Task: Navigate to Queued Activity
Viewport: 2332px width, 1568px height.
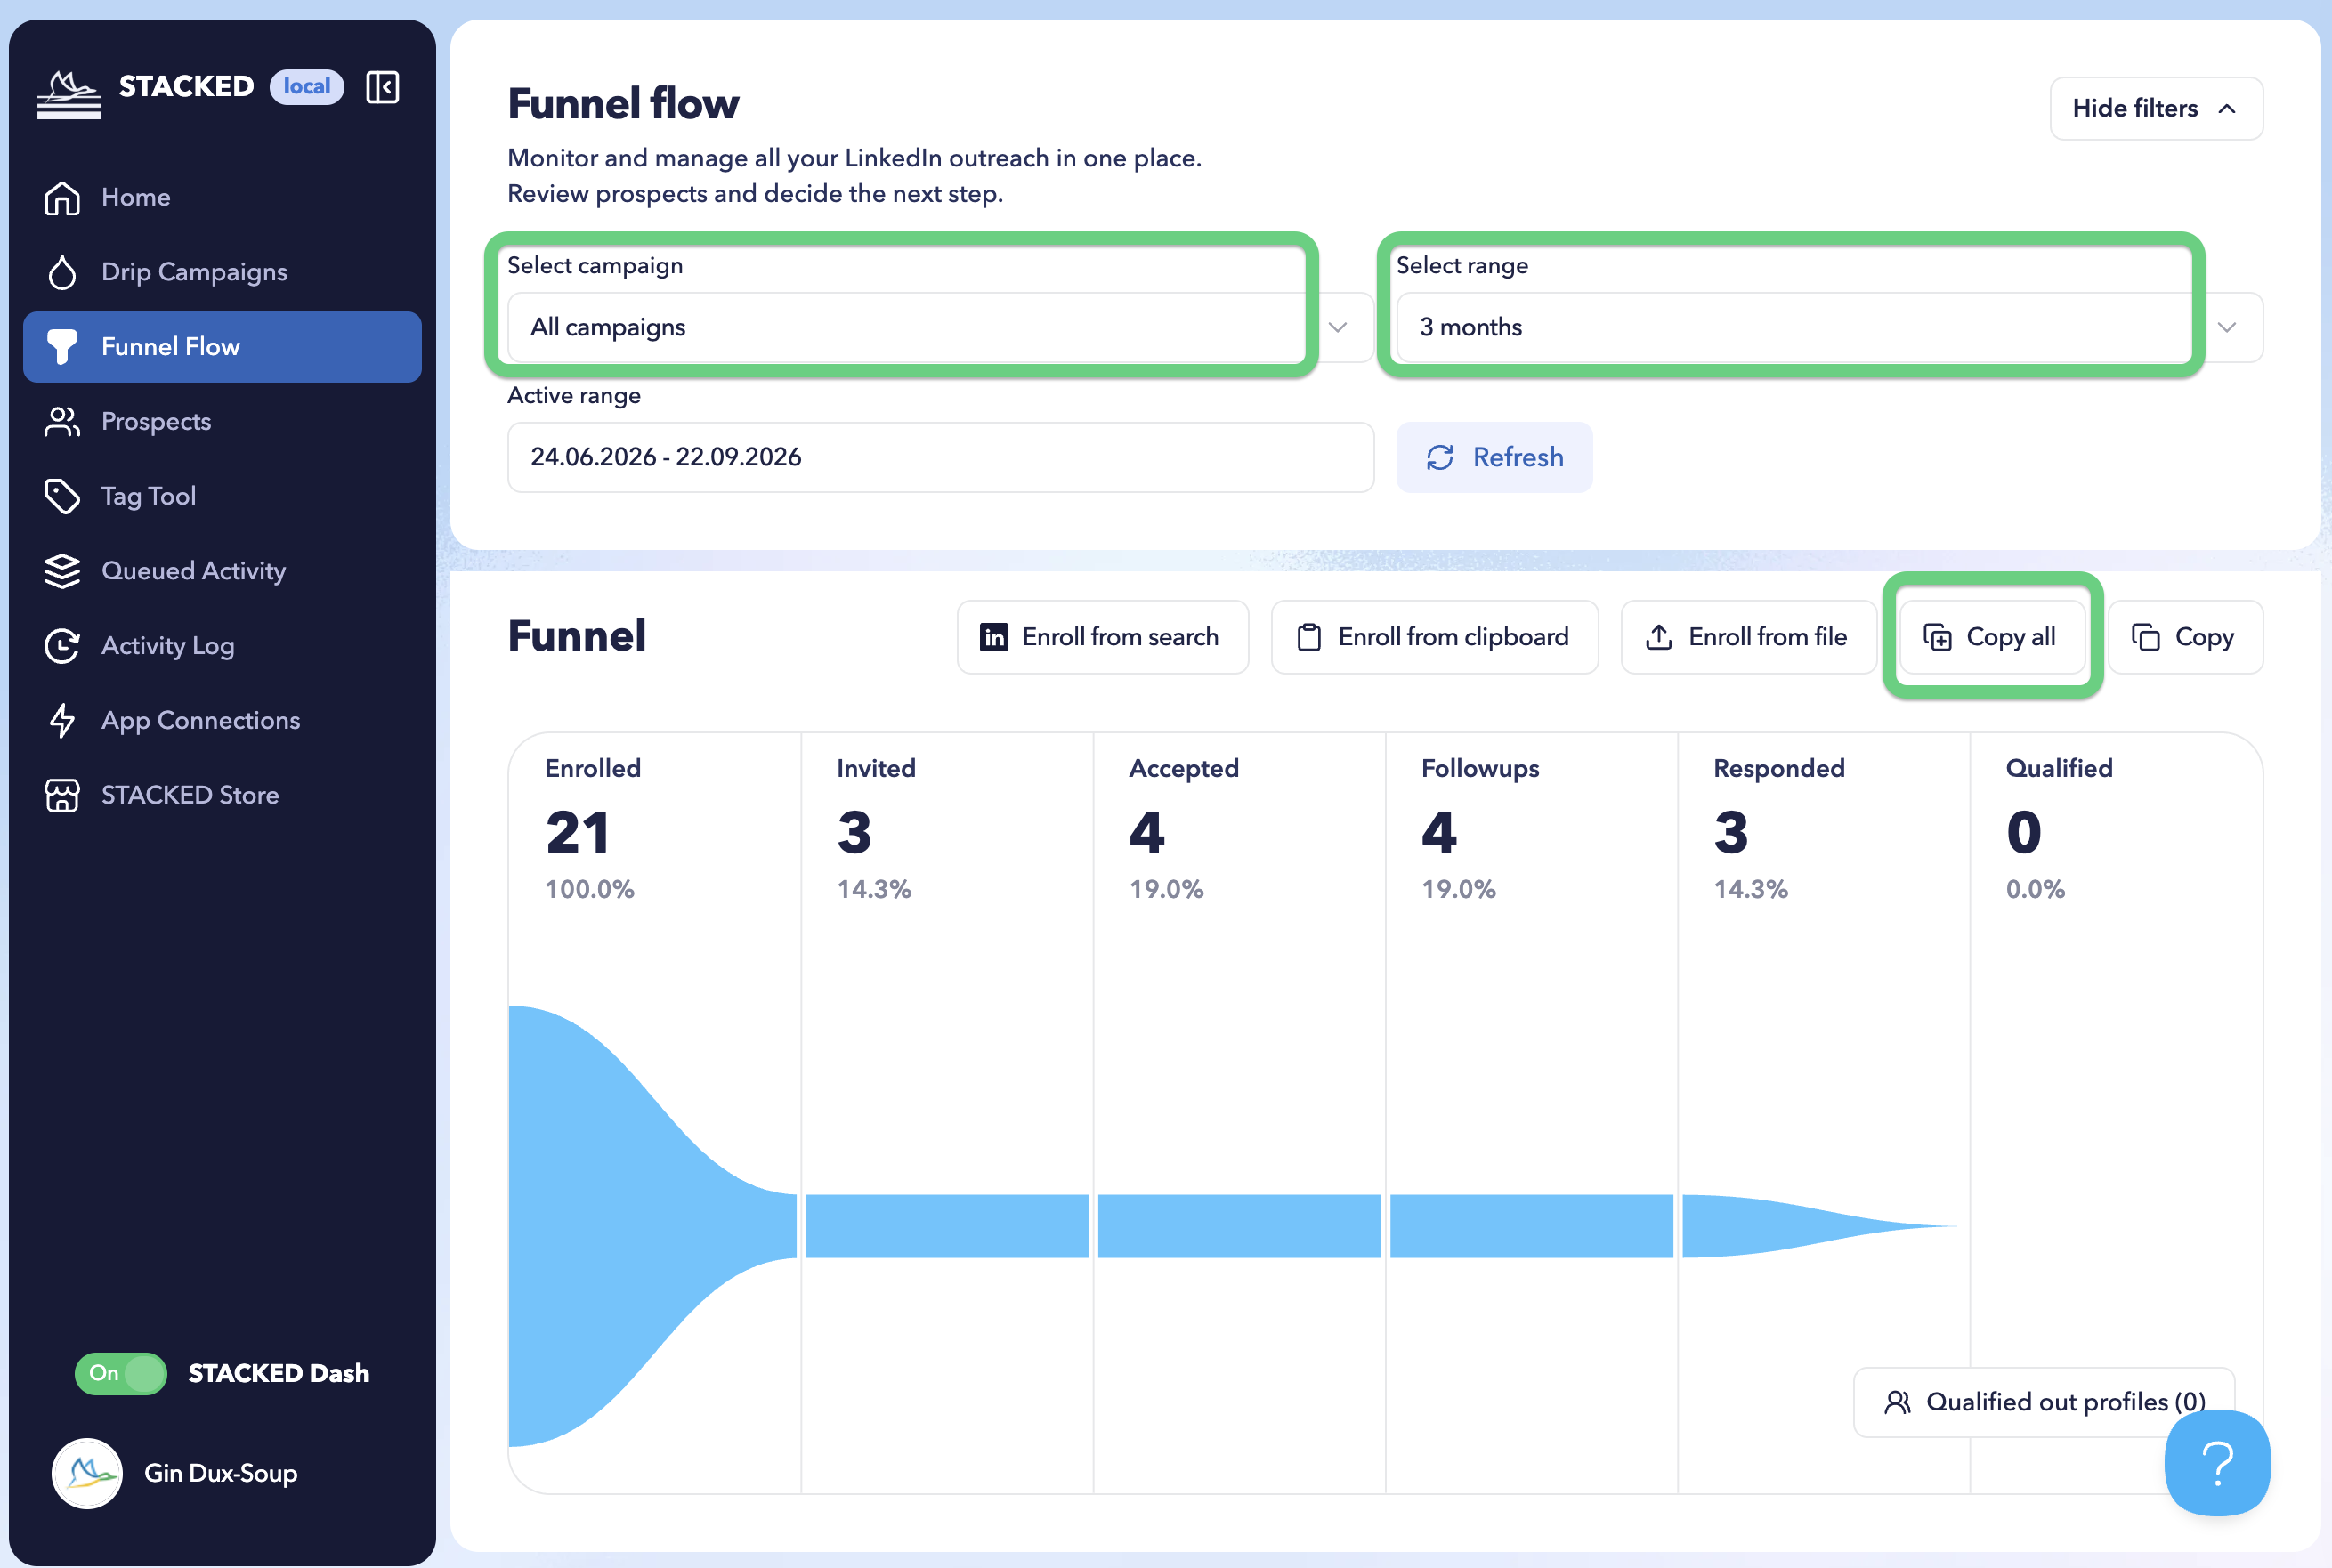Action: point(222,571)
